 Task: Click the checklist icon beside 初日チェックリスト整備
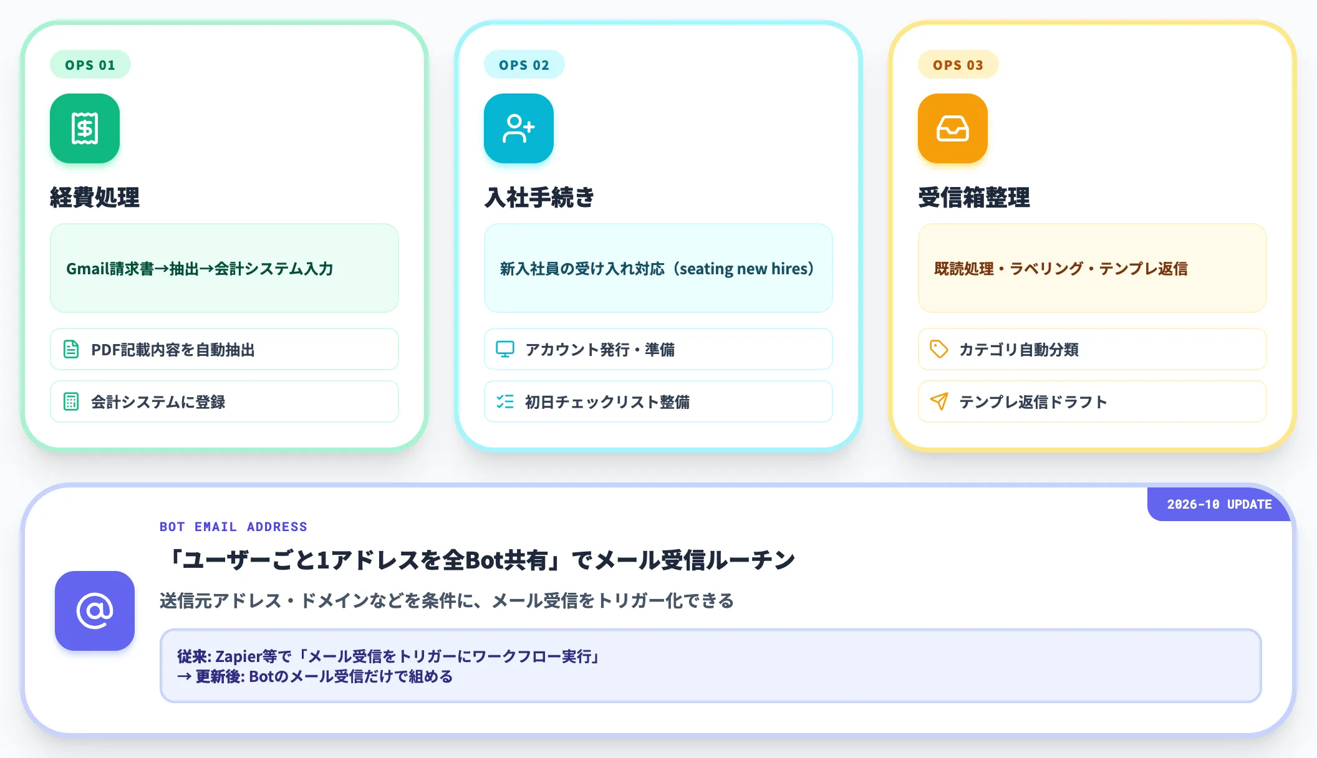click(505, 401)
